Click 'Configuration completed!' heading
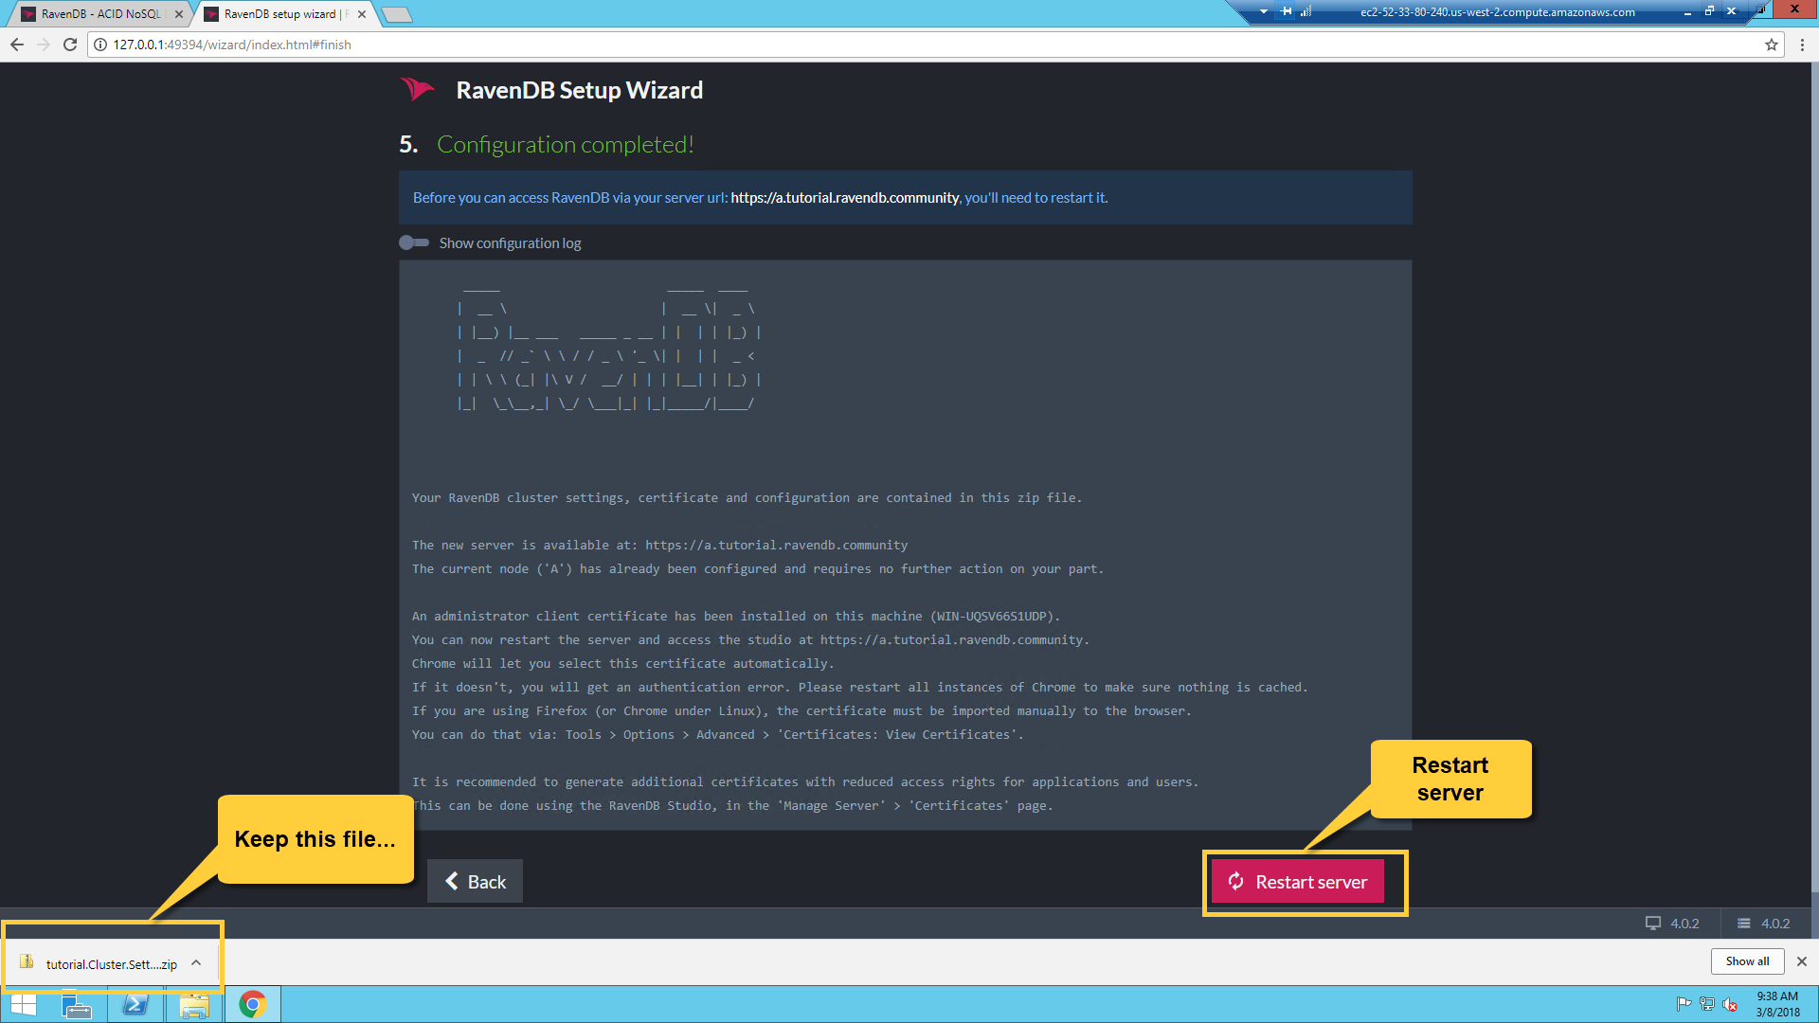 tap(565, 145)
